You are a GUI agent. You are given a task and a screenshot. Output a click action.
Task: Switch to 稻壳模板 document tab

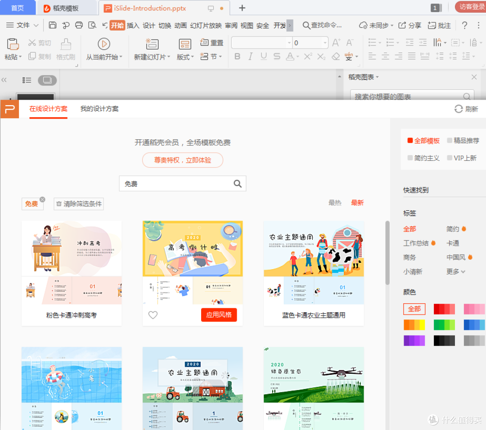coord(66,9)
